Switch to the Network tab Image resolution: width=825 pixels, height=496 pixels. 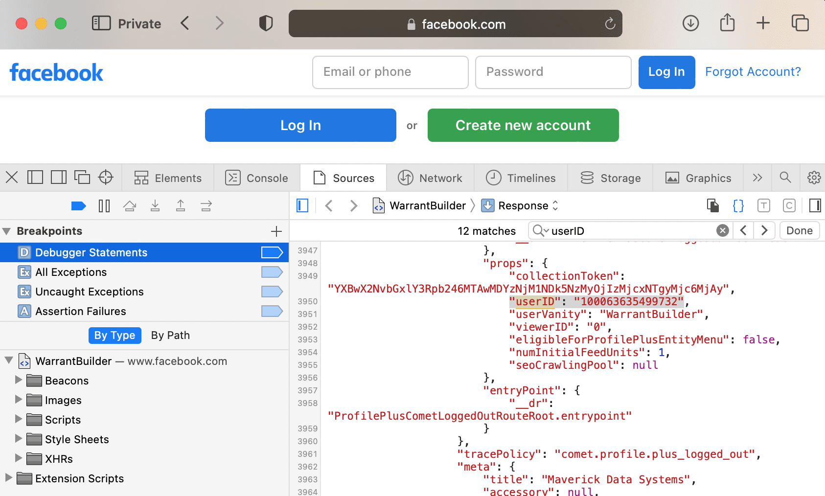430,178
